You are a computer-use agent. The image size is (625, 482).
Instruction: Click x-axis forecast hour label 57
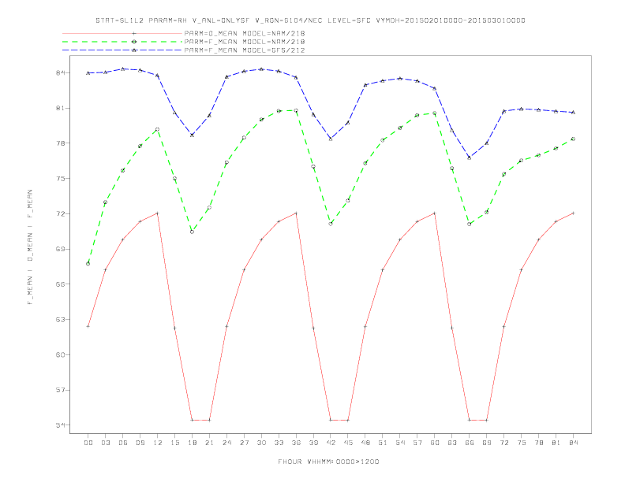pos(417,443)
